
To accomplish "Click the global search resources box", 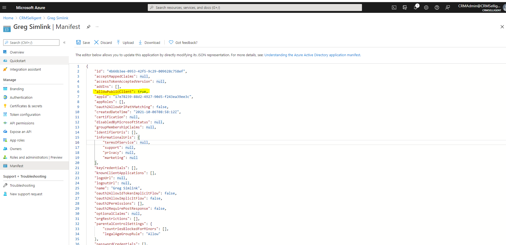I will pyautogui.click(x=254, y=7).
